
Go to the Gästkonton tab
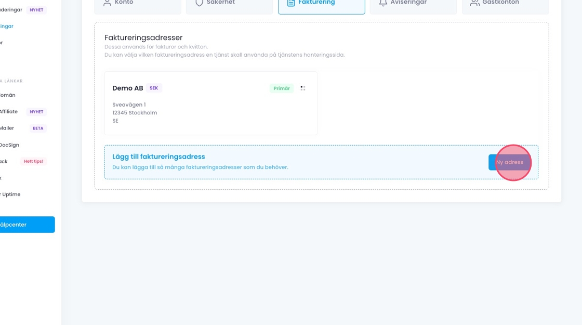point(505,4)
